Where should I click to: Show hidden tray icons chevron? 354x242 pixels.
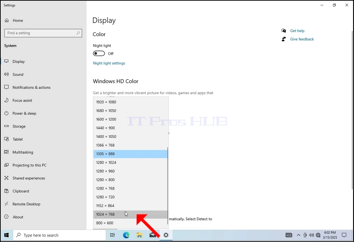(x=299, y=235)
